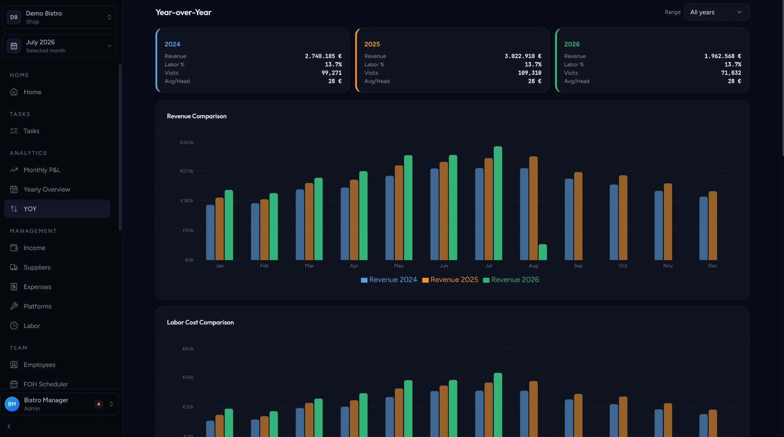The height and width of the screenshot is (437, 784).
Task: Click the Suppliers truck icon
Action: (14, 267)
